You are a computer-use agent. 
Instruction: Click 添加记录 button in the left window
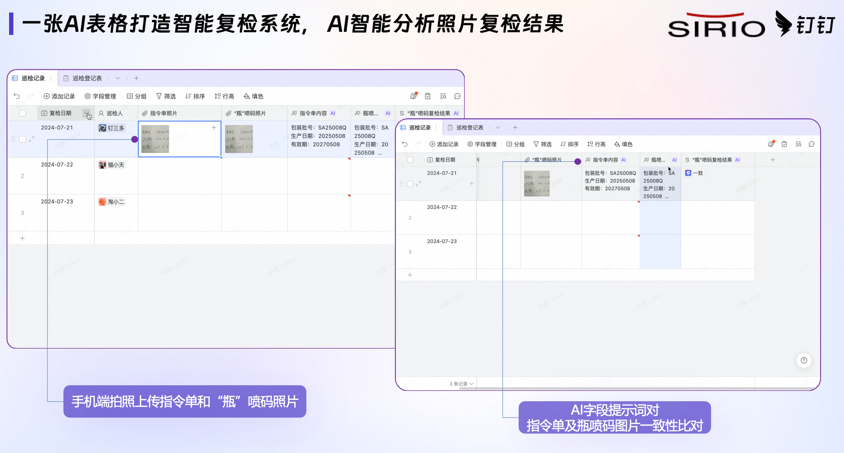(x=59, y=96)
